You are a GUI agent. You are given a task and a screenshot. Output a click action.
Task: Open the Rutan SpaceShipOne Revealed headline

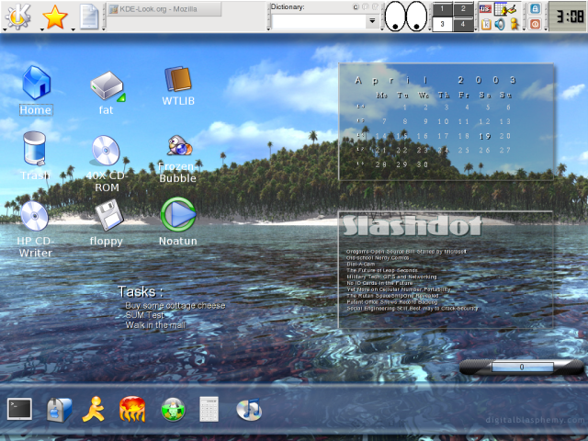coord(392,296)
